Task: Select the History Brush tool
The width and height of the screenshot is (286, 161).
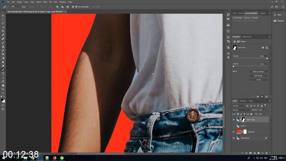Action: [3, 51]
